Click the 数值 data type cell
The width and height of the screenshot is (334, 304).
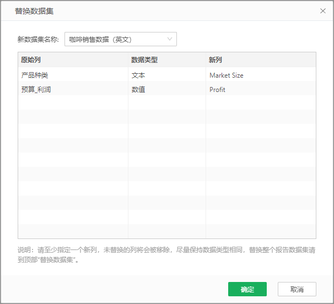pyautogui.click(x=167, y=89)
